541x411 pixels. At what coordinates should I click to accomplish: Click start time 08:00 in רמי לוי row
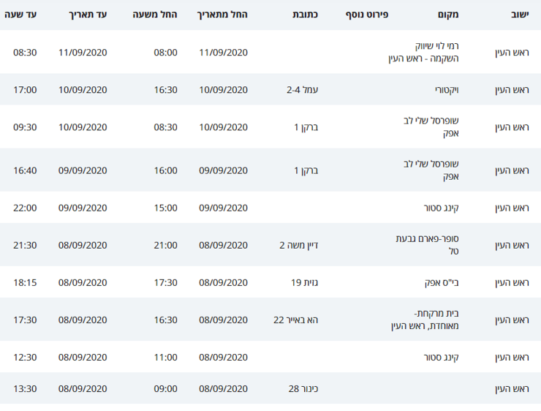165,53
